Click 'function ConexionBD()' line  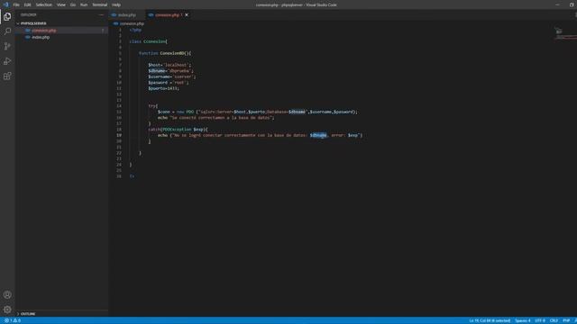pos(165,53)
